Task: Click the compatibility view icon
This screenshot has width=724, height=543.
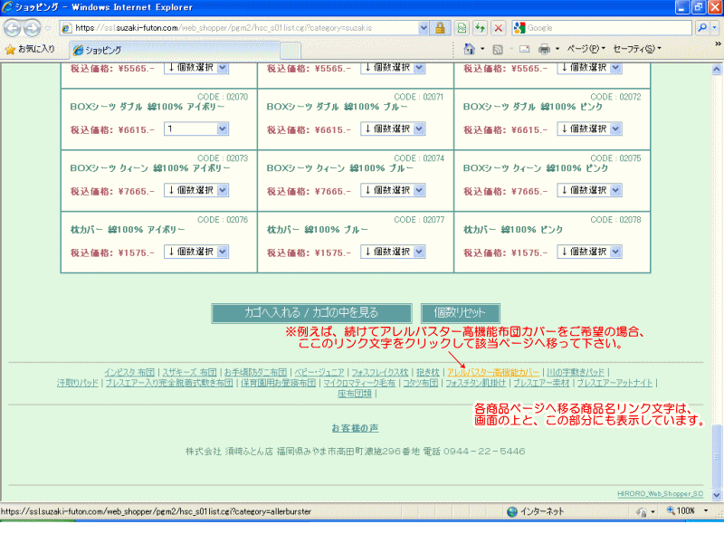Action: [462, 28]
